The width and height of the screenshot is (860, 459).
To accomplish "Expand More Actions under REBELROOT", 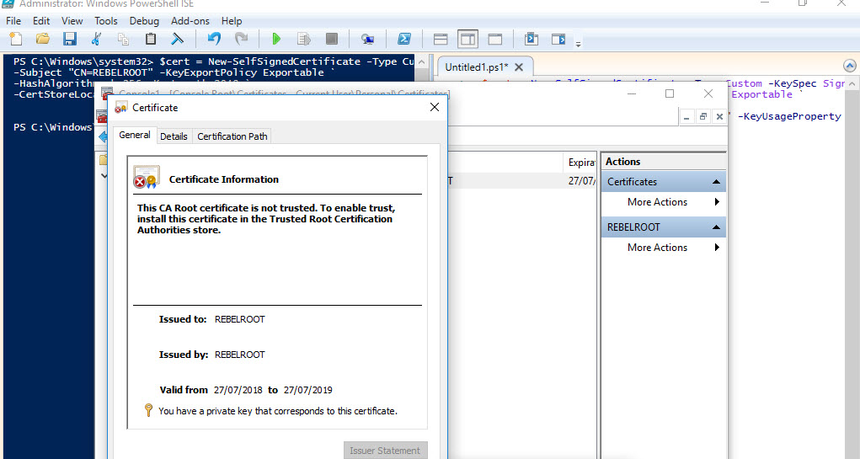I will point(664,248).
